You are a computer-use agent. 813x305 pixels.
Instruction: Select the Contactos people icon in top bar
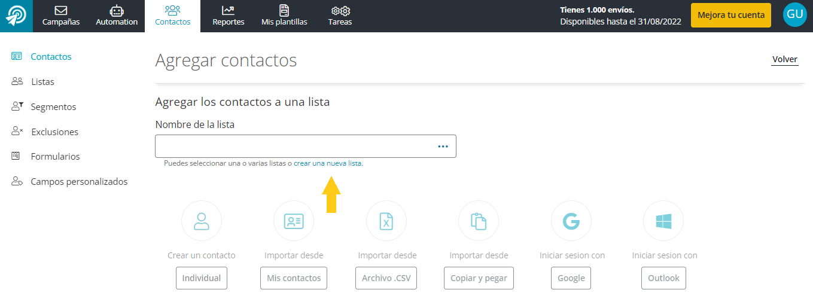coord(172,10)
